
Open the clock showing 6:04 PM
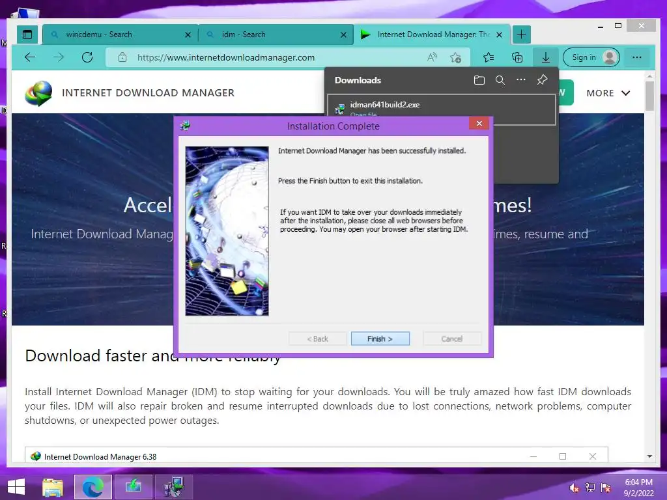point(638,488)
